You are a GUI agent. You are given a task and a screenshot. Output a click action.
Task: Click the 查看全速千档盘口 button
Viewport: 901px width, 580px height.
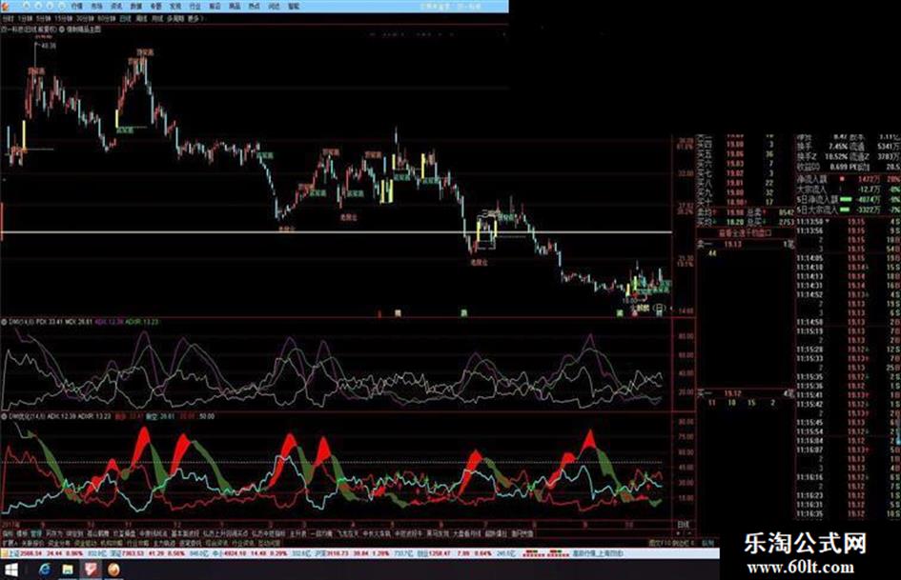tap(746, 233)
